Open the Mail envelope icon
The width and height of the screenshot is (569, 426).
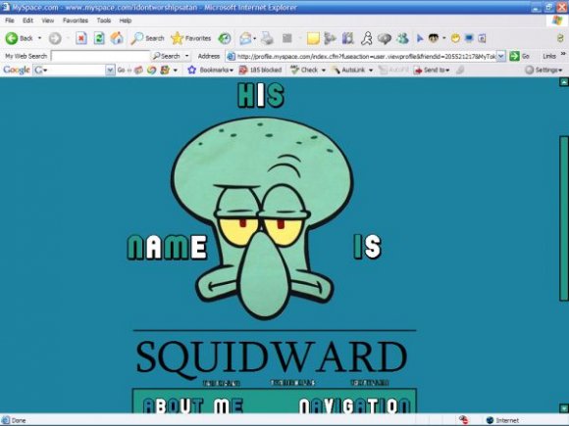(x=245, y=38)
